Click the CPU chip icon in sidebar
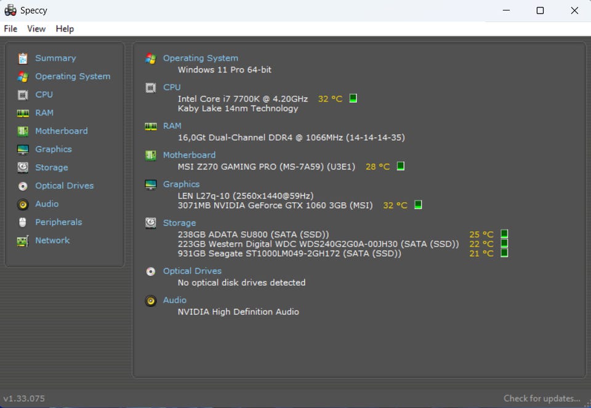591x408 pixels. point(23,95)
